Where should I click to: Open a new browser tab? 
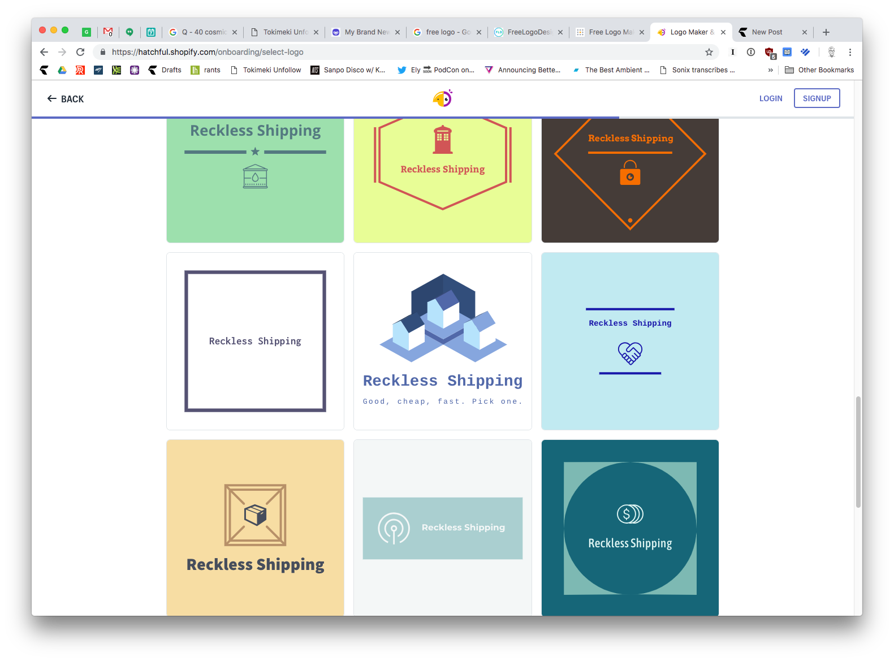pyautogui.click(x=826, y=32)
